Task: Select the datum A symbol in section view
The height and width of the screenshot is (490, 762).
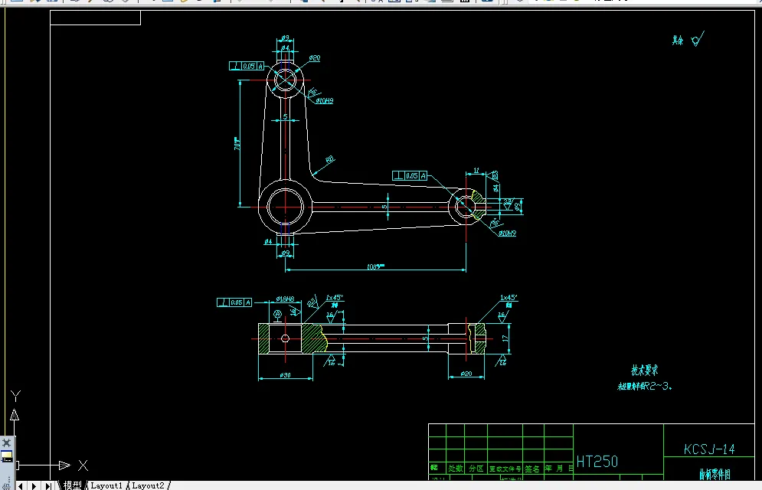Action: pyautogui.click(x=277, y=315)
